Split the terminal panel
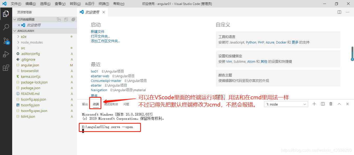This screenshot has width=354, height=155. coord(323,104)
